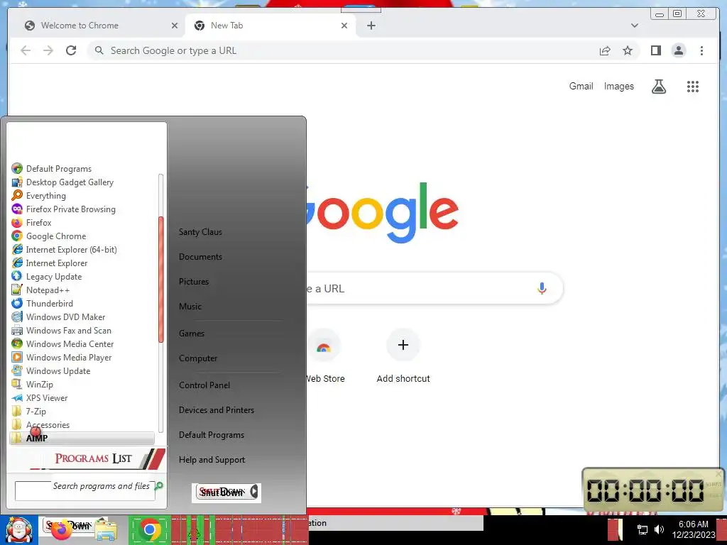This screenshot has height=545, width=727.
Task: Expand the Accessories folder
Action: [40, 424]
